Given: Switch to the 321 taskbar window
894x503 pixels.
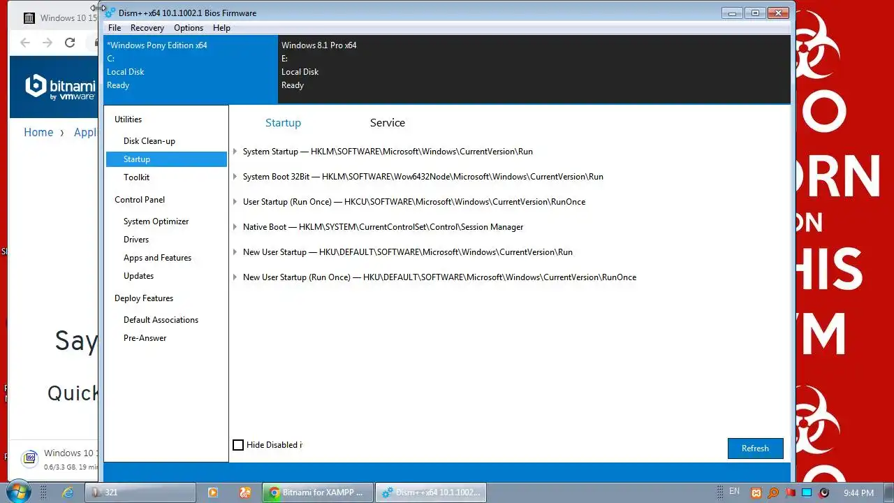Looking at the screenshot, I should (x=140, y=493).
